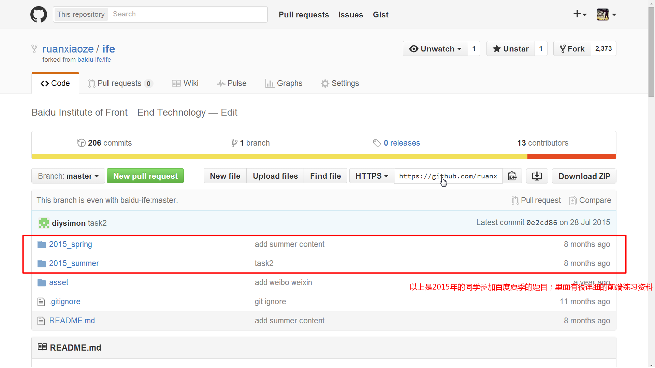This screenshot has height=368, width=655.
Task: Click diysimon's avatar icon
Action: tap(44, 223)
